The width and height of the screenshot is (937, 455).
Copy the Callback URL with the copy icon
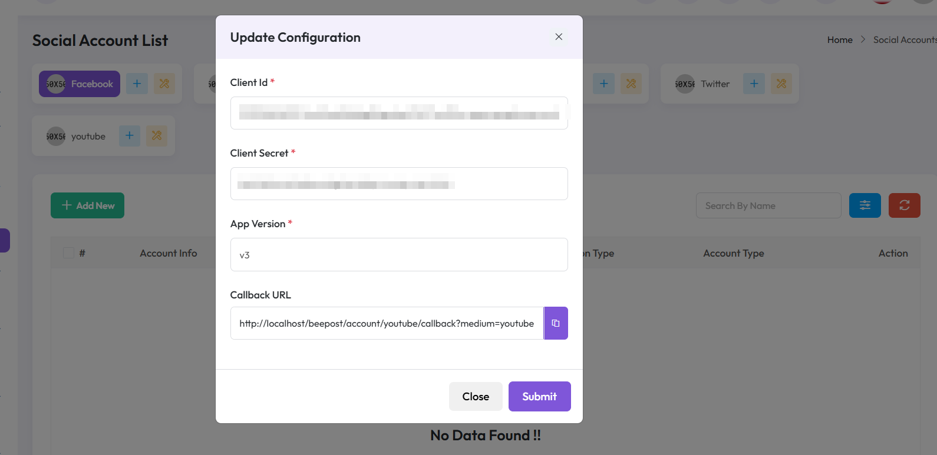556,323
